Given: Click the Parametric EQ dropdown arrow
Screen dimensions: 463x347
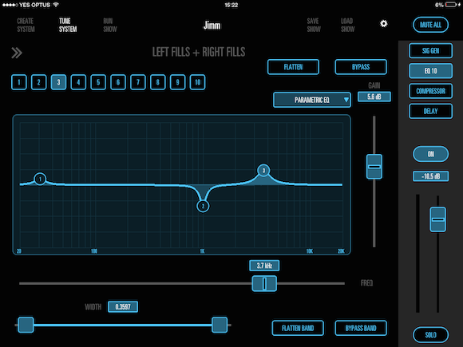Looking at the screenshot, I should tap(346, 100).
